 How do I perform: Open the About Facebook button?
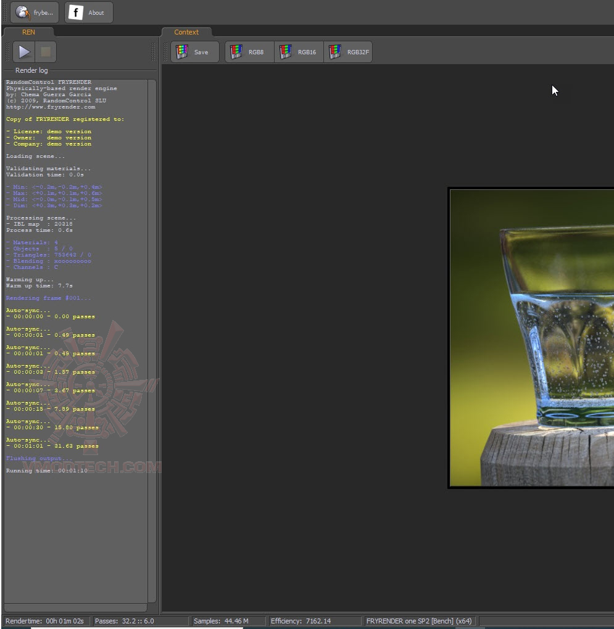pyautogui.click(x=89, y=12)
